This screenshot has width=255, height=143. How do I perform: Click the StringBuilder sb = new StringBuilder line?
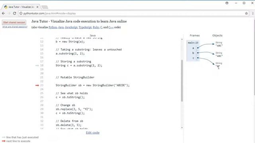tap(92, 85)
